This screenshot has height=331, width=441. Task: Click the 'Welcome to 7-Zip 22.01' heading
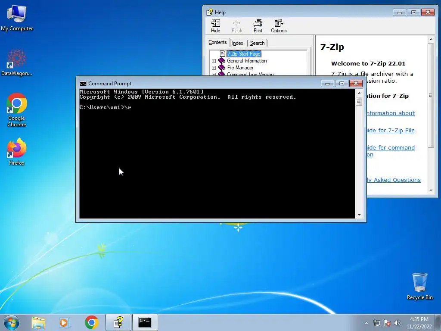[x=368, y=64]
